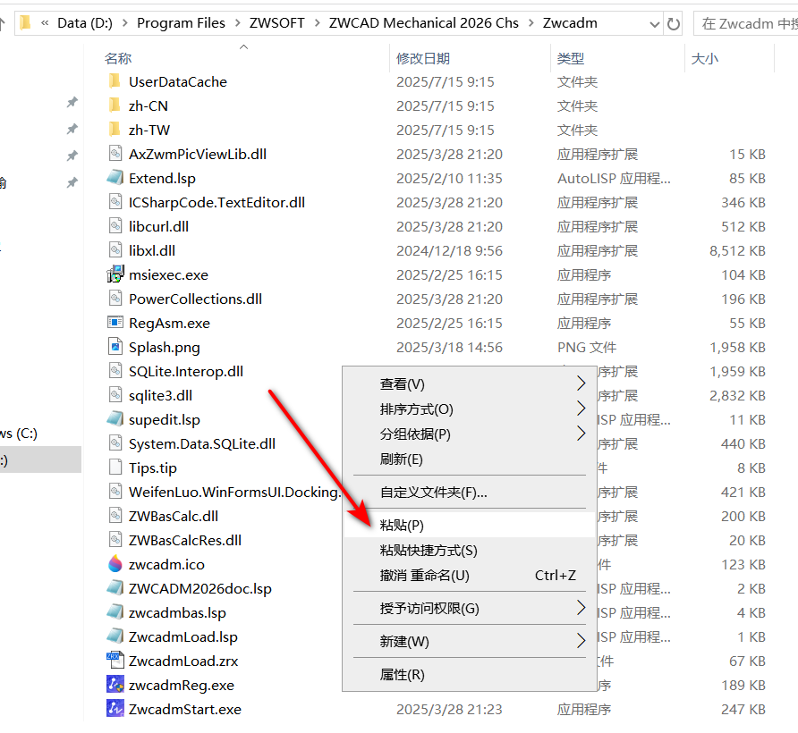
Task: Select the AxZwmPicViewLib.dll file icon
Action: pyautogui.click(x=115, y=154)
